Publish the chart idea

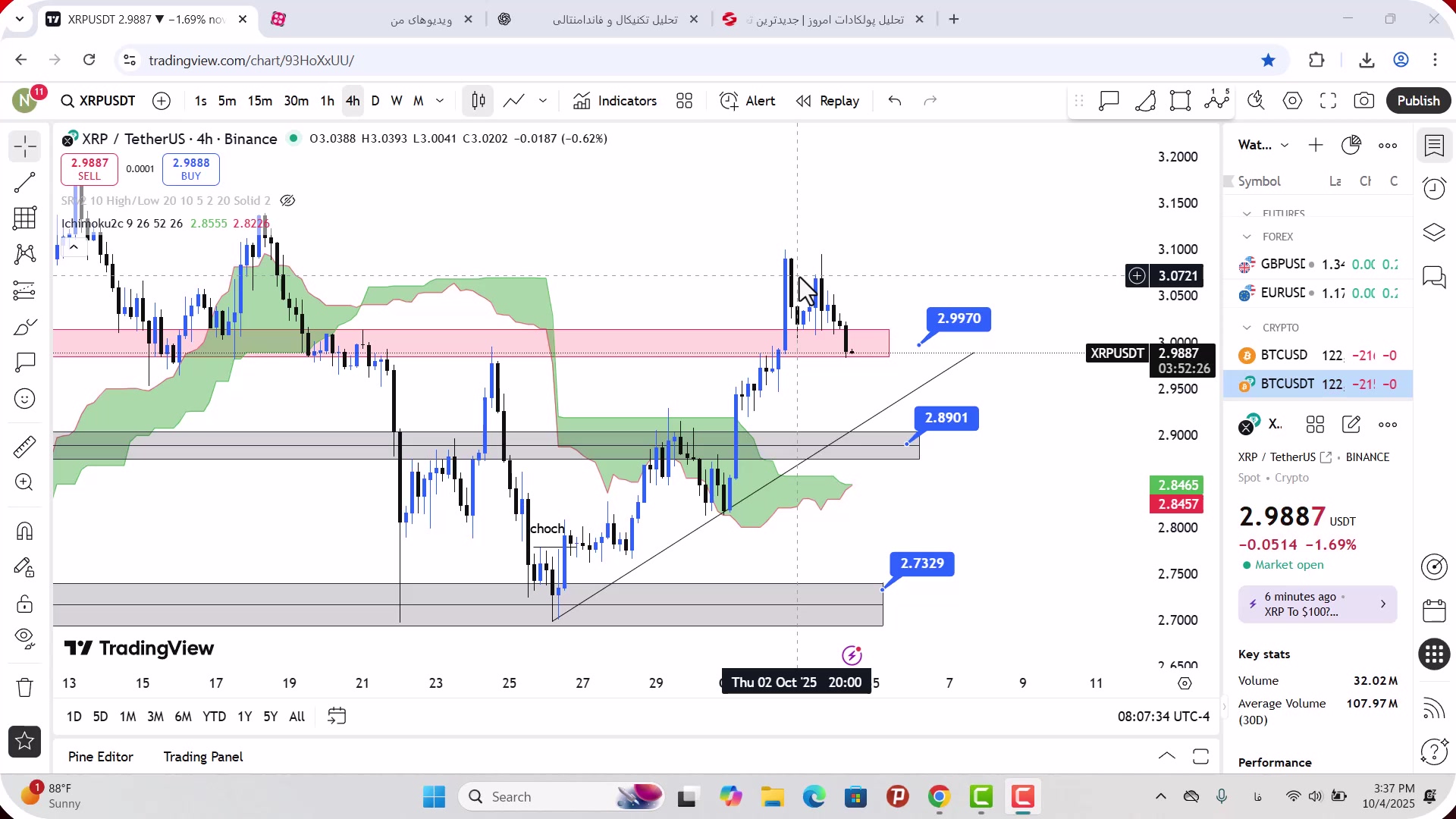click(x=1419, y=101)
